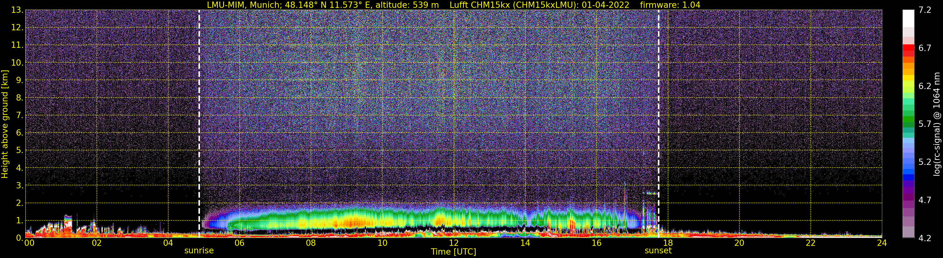
Task: Click the '12' time tick label
Action: click(454, 243)
